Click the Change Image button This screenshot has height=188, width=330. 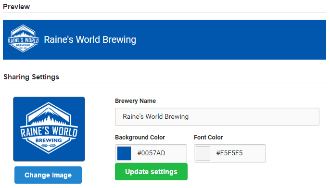click(x=48, y=175)
